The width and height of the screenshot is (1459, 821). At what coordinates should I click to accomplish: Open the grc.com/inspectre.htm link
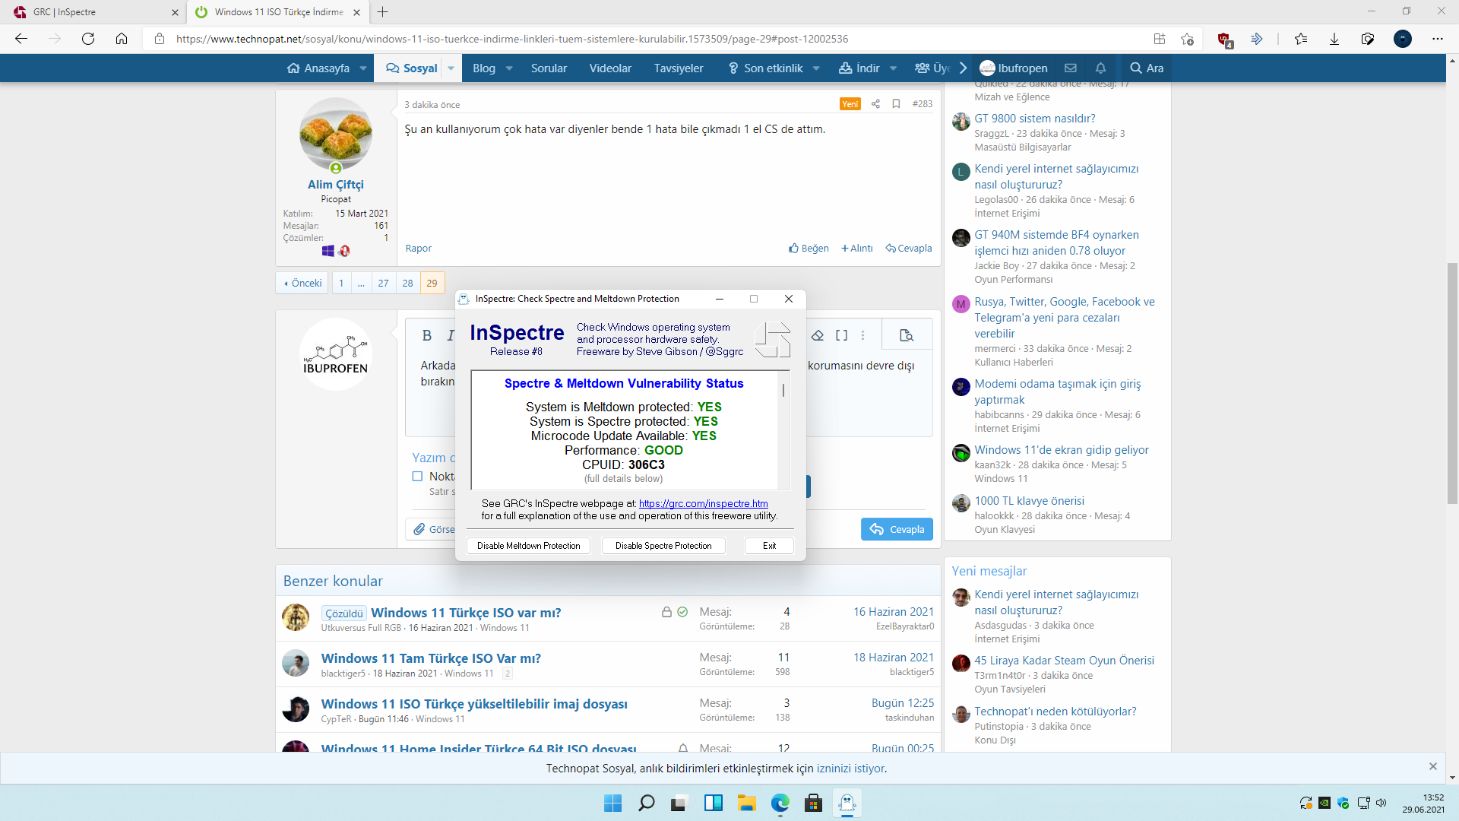(703, 503)
